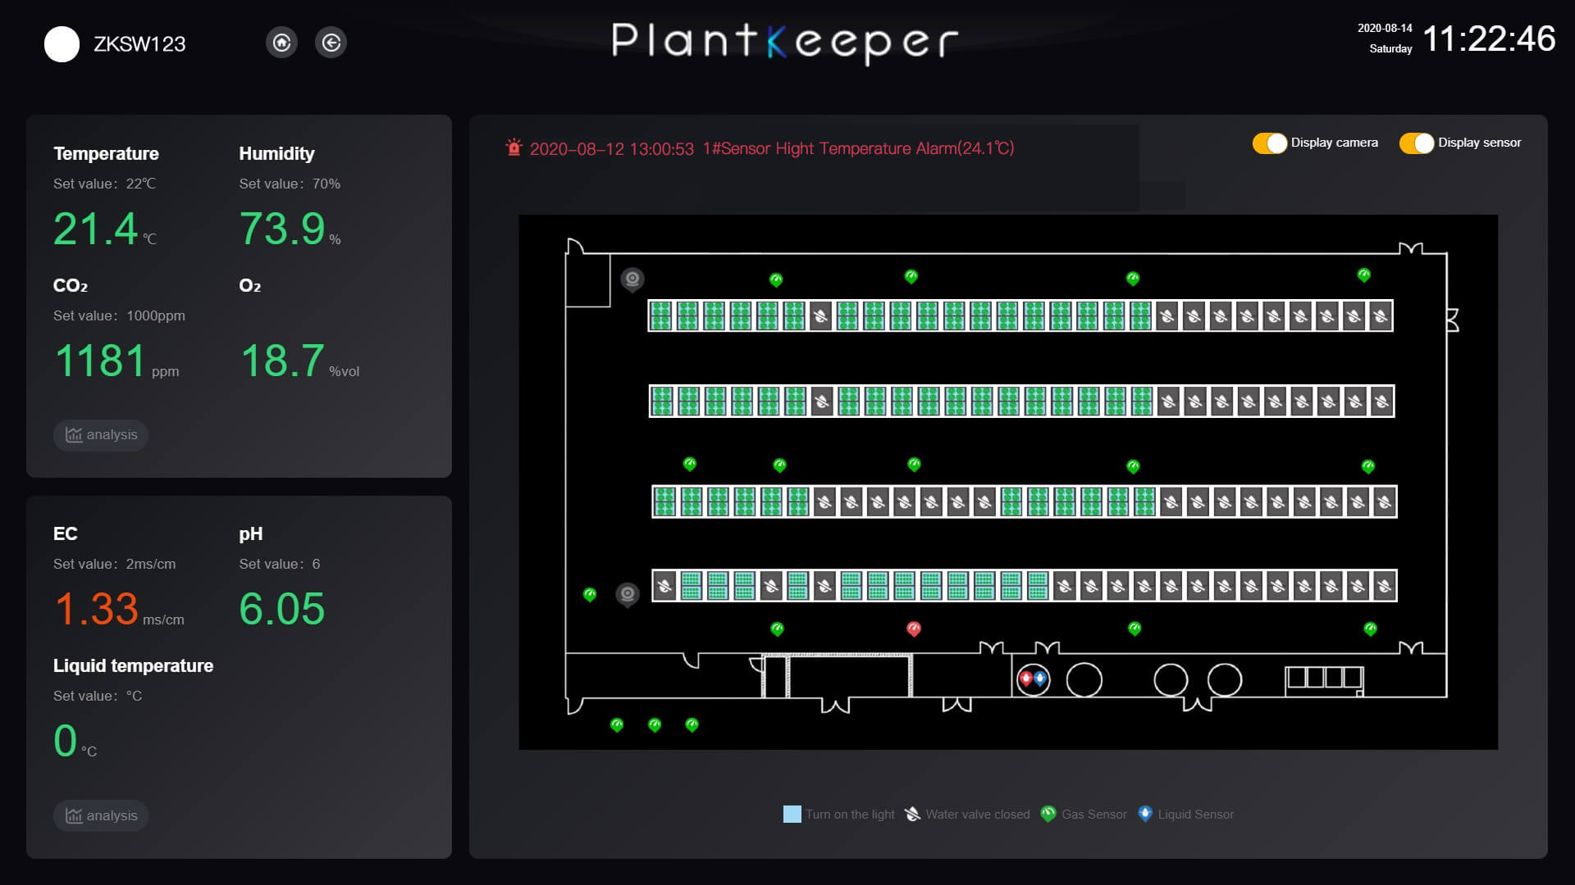Click the closed water valve in the first rack row
The width and height of the screenshot is (1575, 885).
coord(820,316)
